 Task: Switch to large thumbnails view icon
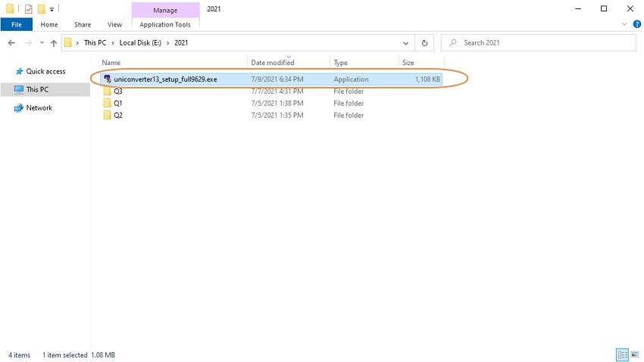633,354
